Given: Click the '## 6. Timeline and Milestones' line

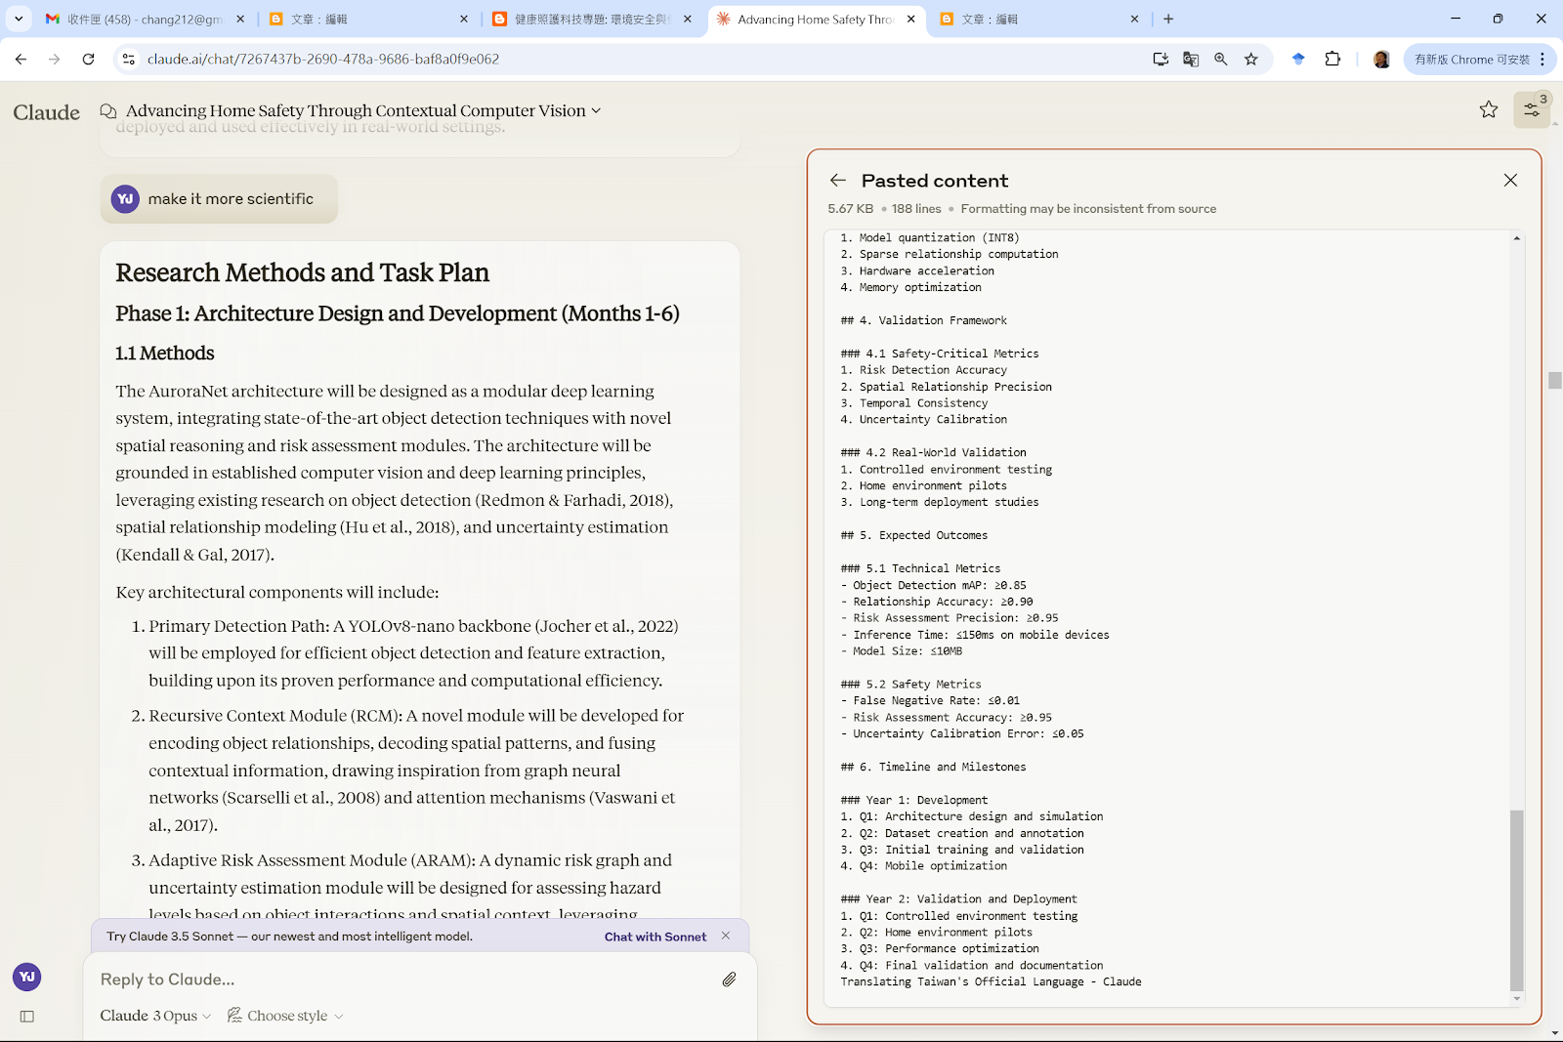Looking at the screenshot, I should 933,767.
